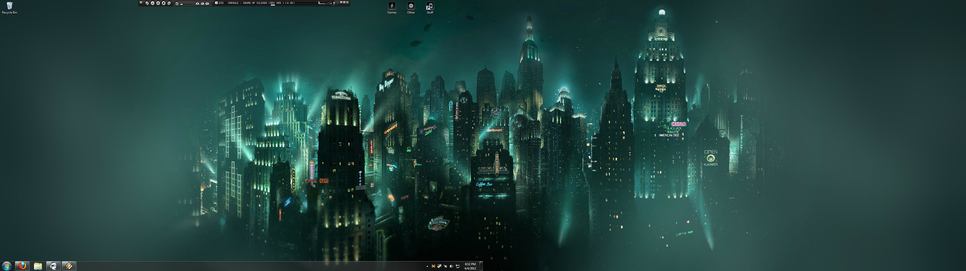Open the Windows Start menu
This screenshot has width=966, height=271.
pos(6,266)
